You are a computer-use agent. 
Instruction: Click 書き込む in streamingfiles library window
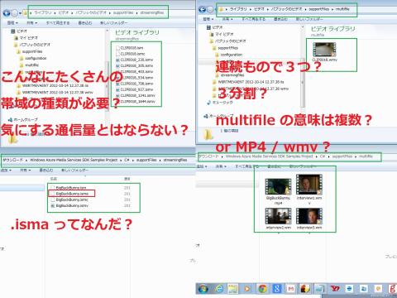point(85,23)
